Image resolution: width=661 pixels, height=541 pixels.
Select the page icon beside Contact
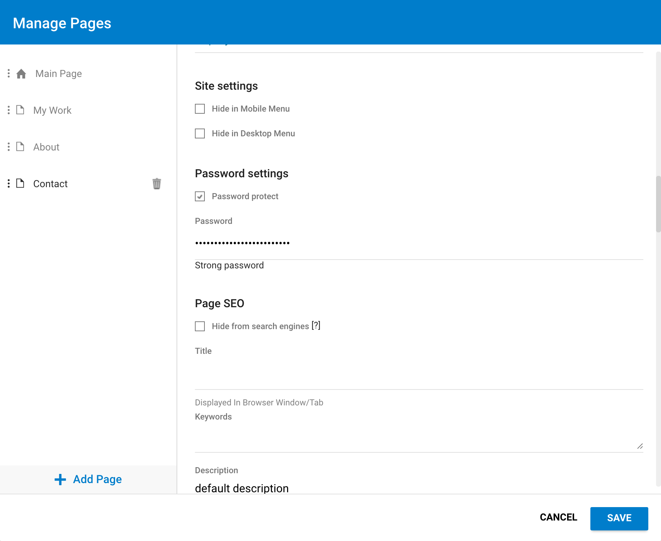pos(20,184)
